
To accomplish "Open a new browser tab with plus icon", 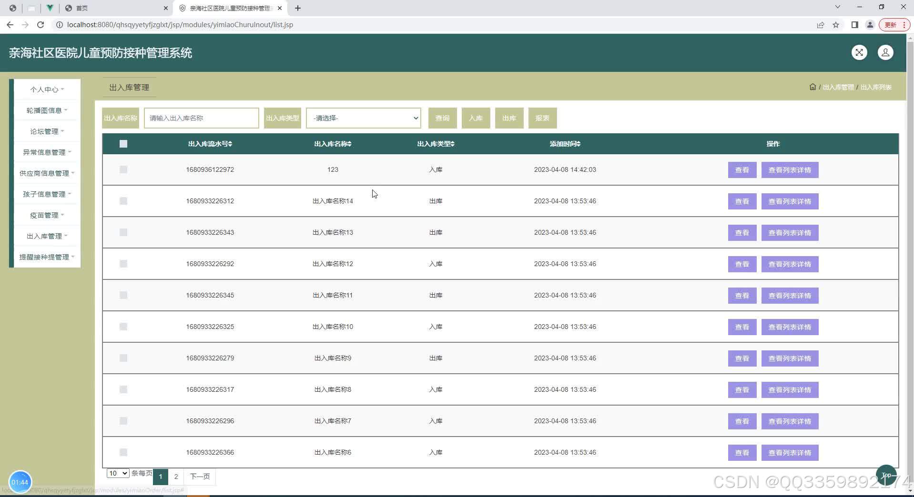I will [298, 8].
